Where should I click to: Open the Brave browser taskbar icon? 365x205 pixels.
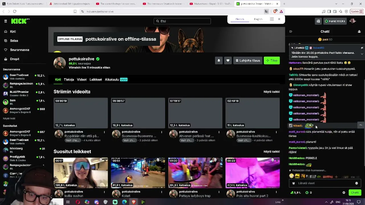tap(134, 202)
